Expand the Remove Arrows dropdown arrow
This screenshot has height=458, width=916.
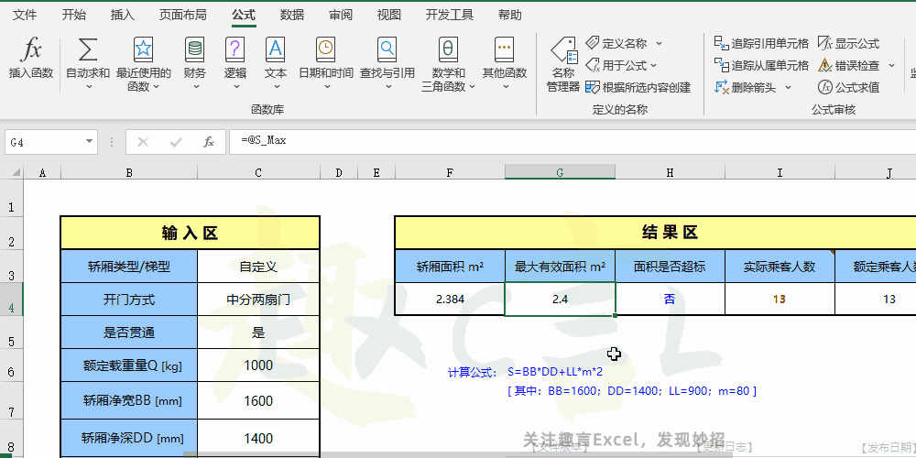(x=788, y=88)
